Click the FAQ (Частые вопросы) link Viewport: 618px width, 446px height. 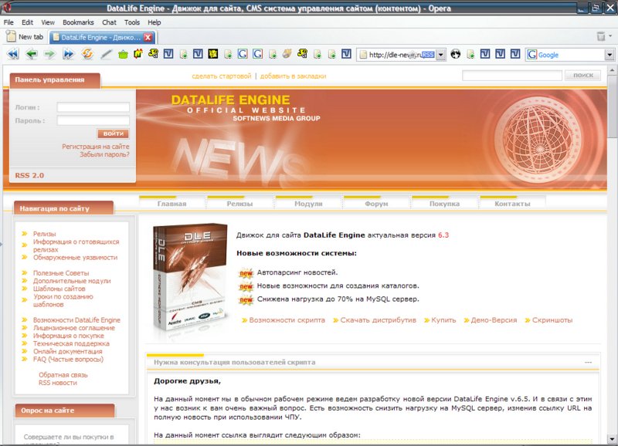pos(68,359)
